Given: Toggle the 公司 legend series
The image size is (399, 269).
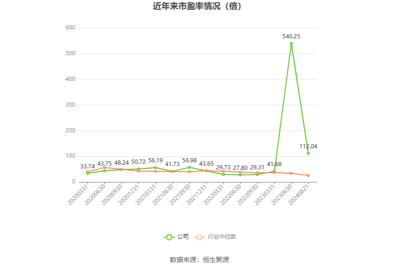Looking at the screenshot, I should (176, 237).
